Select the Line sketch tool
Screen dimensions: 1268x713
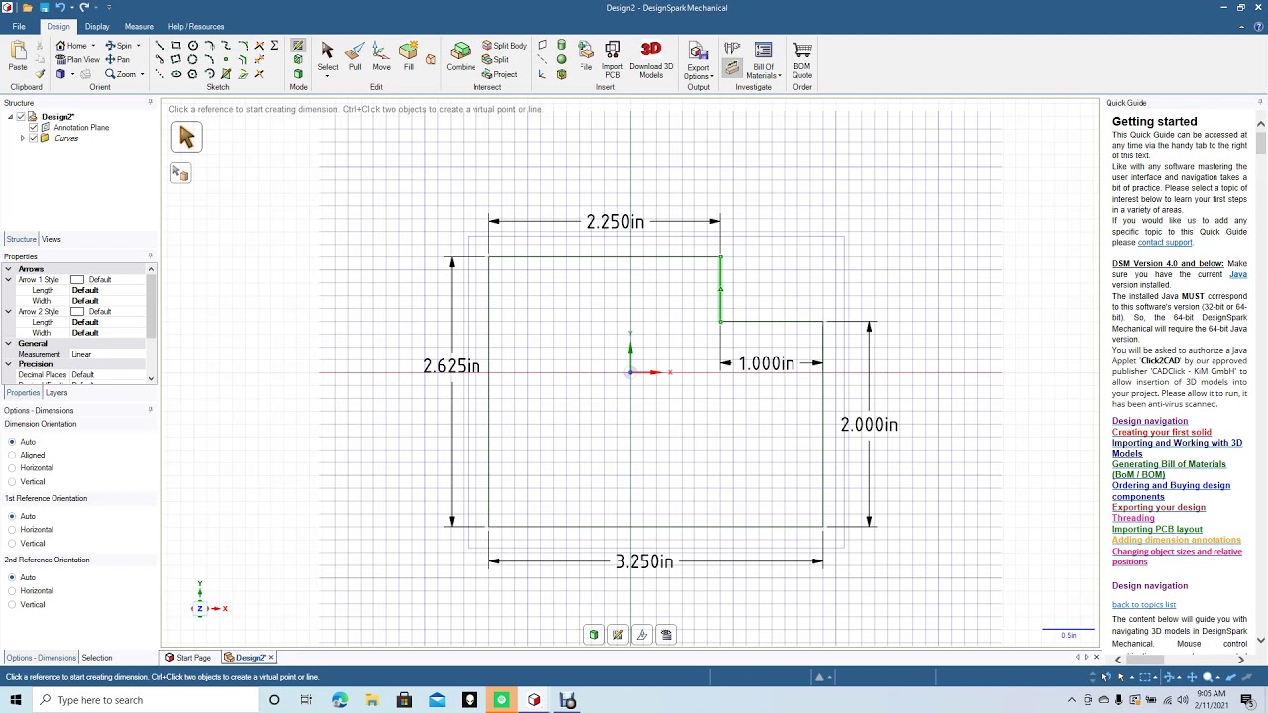click(159, 46)
